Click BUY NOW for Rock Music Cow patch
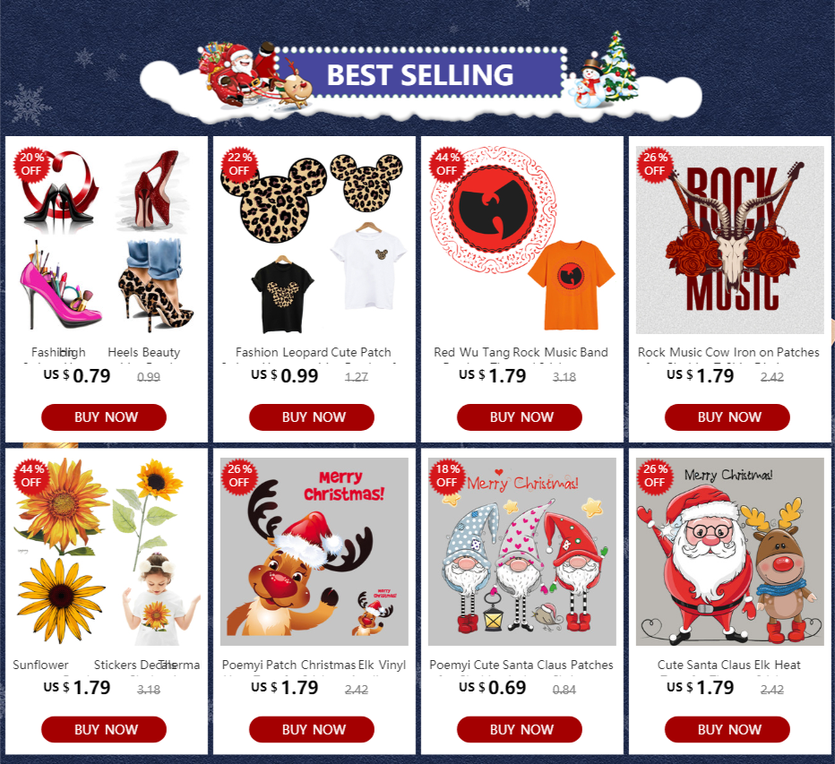This screenshot has width=835, height=764. coord(727,416)
